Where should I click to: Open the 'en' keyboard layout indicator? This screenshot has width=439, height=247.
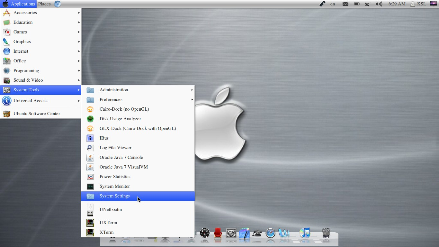(333, 4)
